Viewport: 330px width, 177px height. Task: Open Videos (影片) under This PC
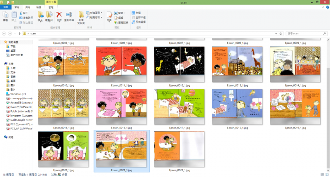tap(11, 90)
